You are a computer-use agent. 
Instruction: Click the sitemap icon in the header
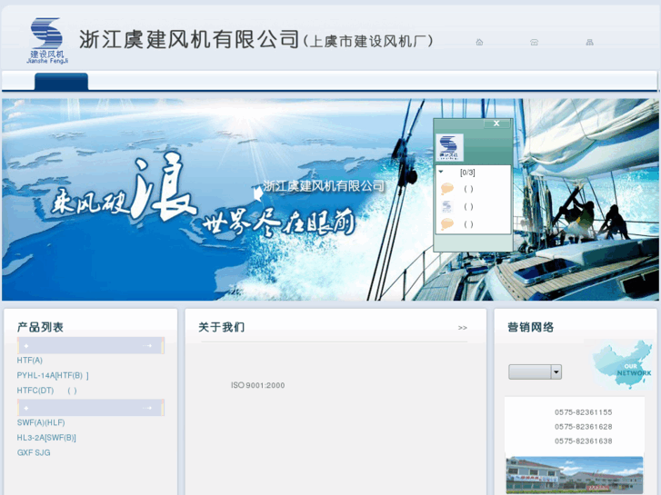(x=589, y=42)
